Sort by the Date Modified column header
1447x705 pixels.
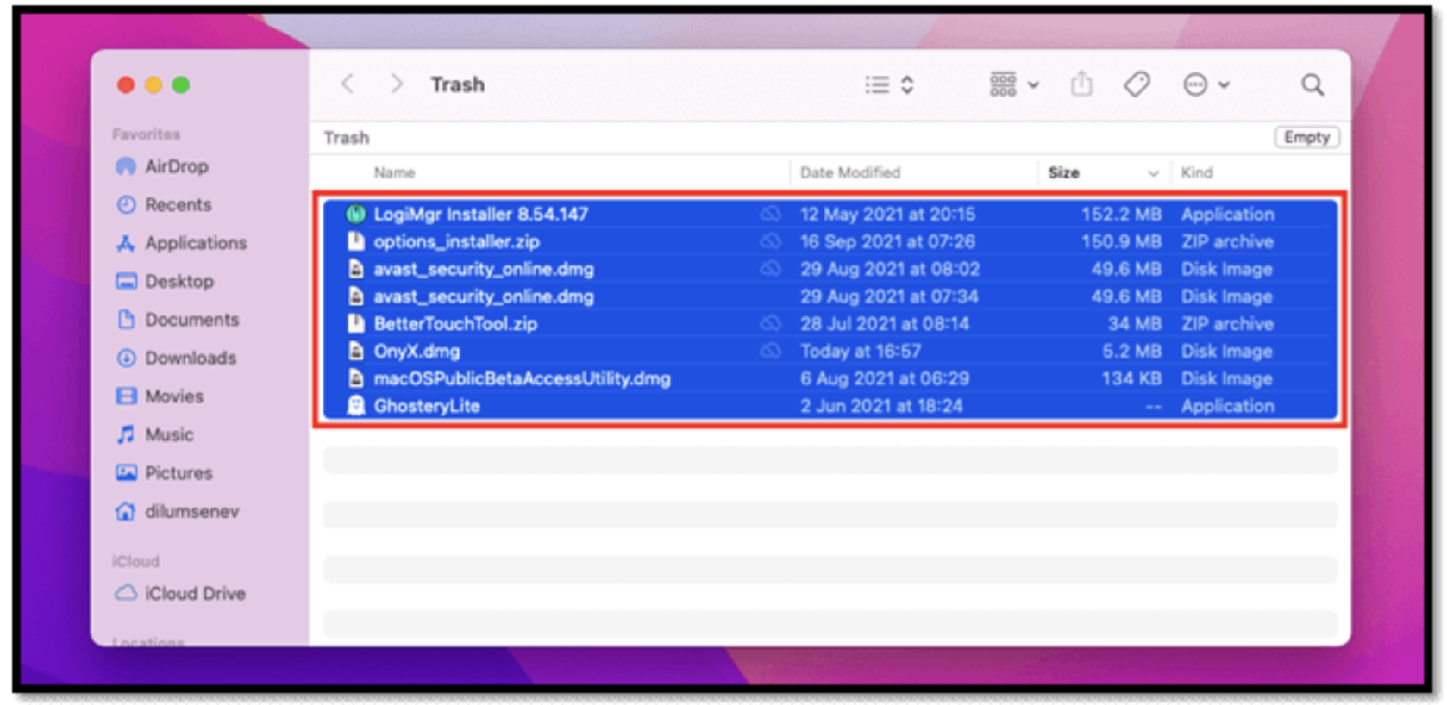coord(850,172)
